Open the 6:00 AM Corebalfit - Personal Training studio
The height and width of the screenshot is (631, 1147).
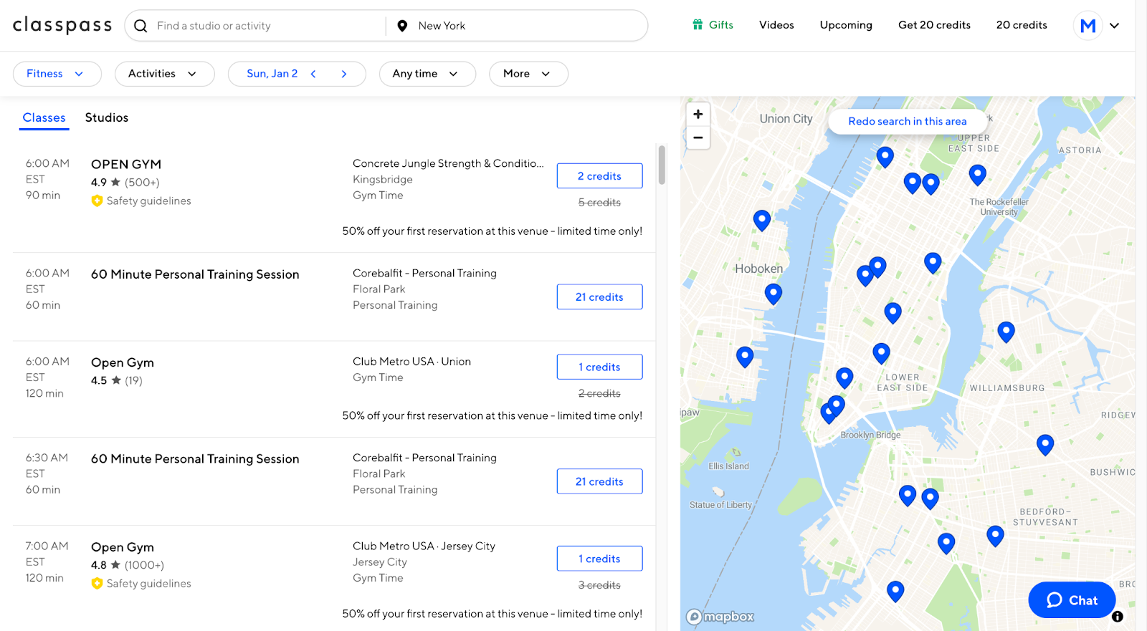(424, 274)
